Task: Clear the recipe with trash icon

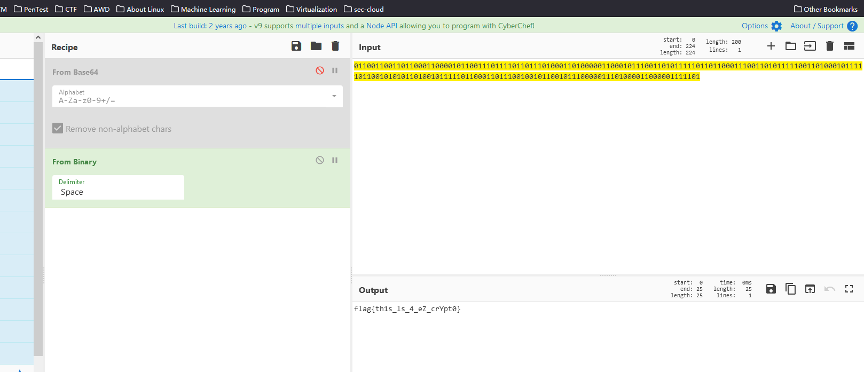Action: [x=335, y=46]
